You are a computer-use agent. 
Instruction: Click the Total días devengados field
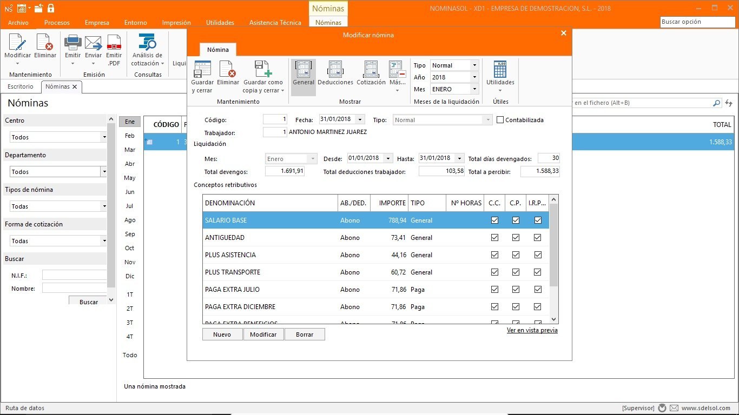(x=549, y=158)
